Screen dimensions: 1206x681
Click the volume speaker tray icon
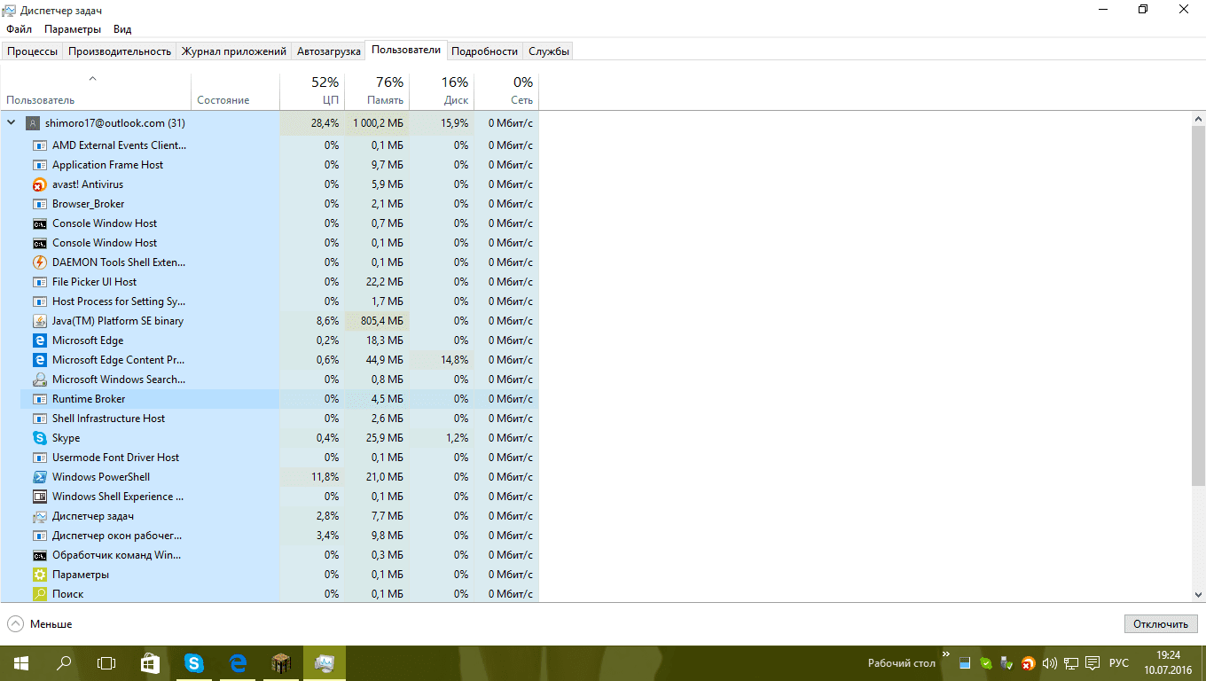pos(1050,663)
